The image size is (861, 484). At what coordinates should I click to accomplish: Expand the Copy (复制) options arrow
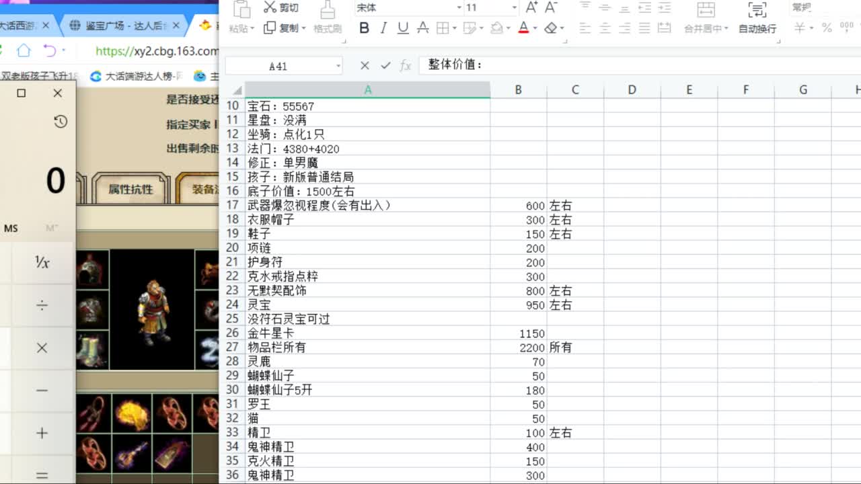303,29
